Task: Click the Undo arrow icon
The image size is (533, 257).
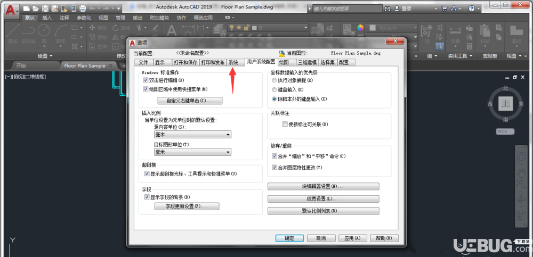Action: pos(92,8)
